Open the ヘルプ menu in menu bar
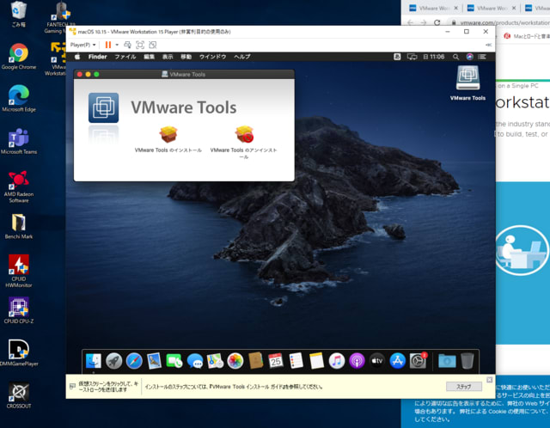Viewport: 550px width, 428px height. pos(242,57)
